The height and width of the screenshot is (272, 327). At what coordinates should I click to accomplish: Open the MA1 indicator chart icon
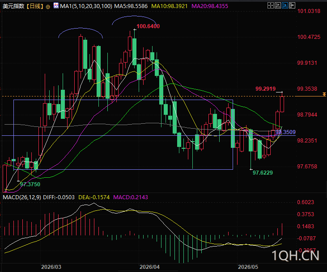[x=56, y=6]
